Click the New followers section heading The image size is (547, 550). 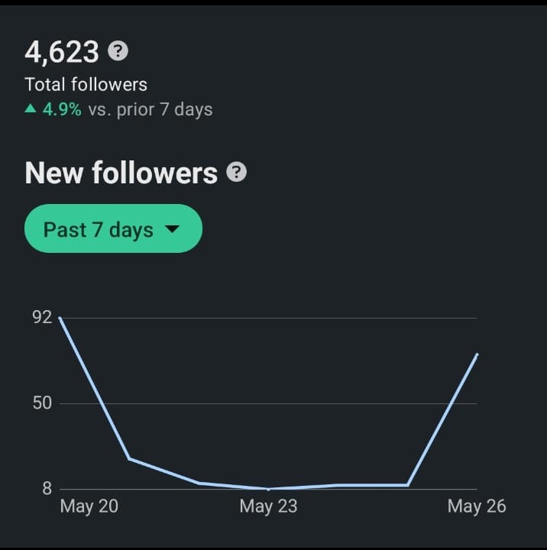click(121, 173)
